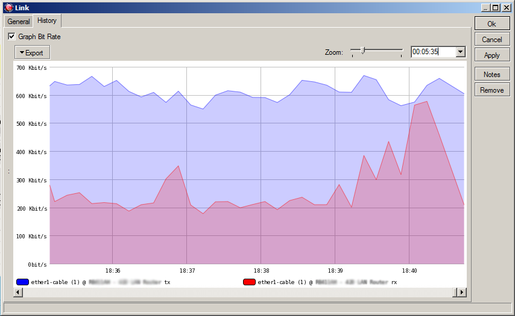
Task: Click the 100 Kbit/s axis label
Action: (x=31, y=237)
